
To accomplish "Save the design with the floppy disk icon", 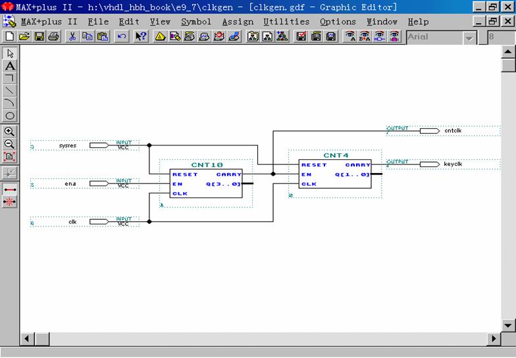I will coord(39,36).
